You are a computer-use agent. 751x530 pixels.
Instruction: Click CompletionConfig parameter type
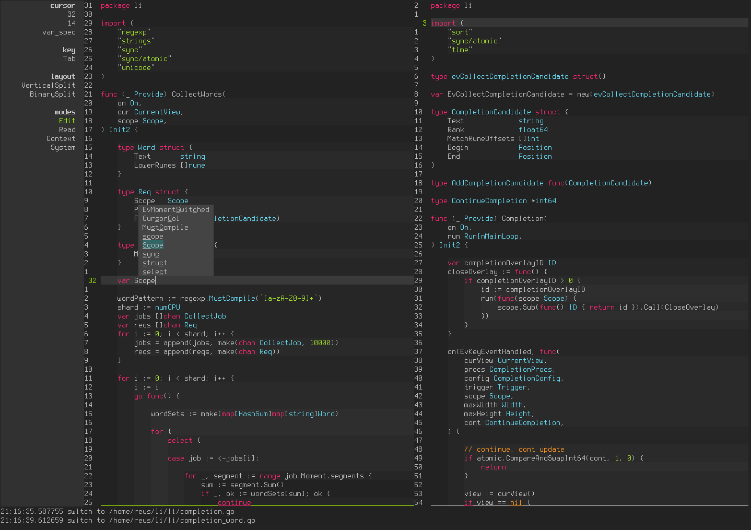[526, 378]
